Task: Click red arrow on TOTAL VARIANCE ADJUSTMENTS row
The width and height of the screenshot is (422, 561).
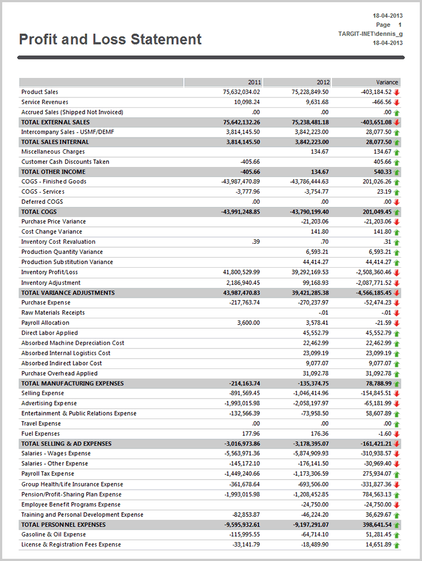Action: [x=396, y=293]
